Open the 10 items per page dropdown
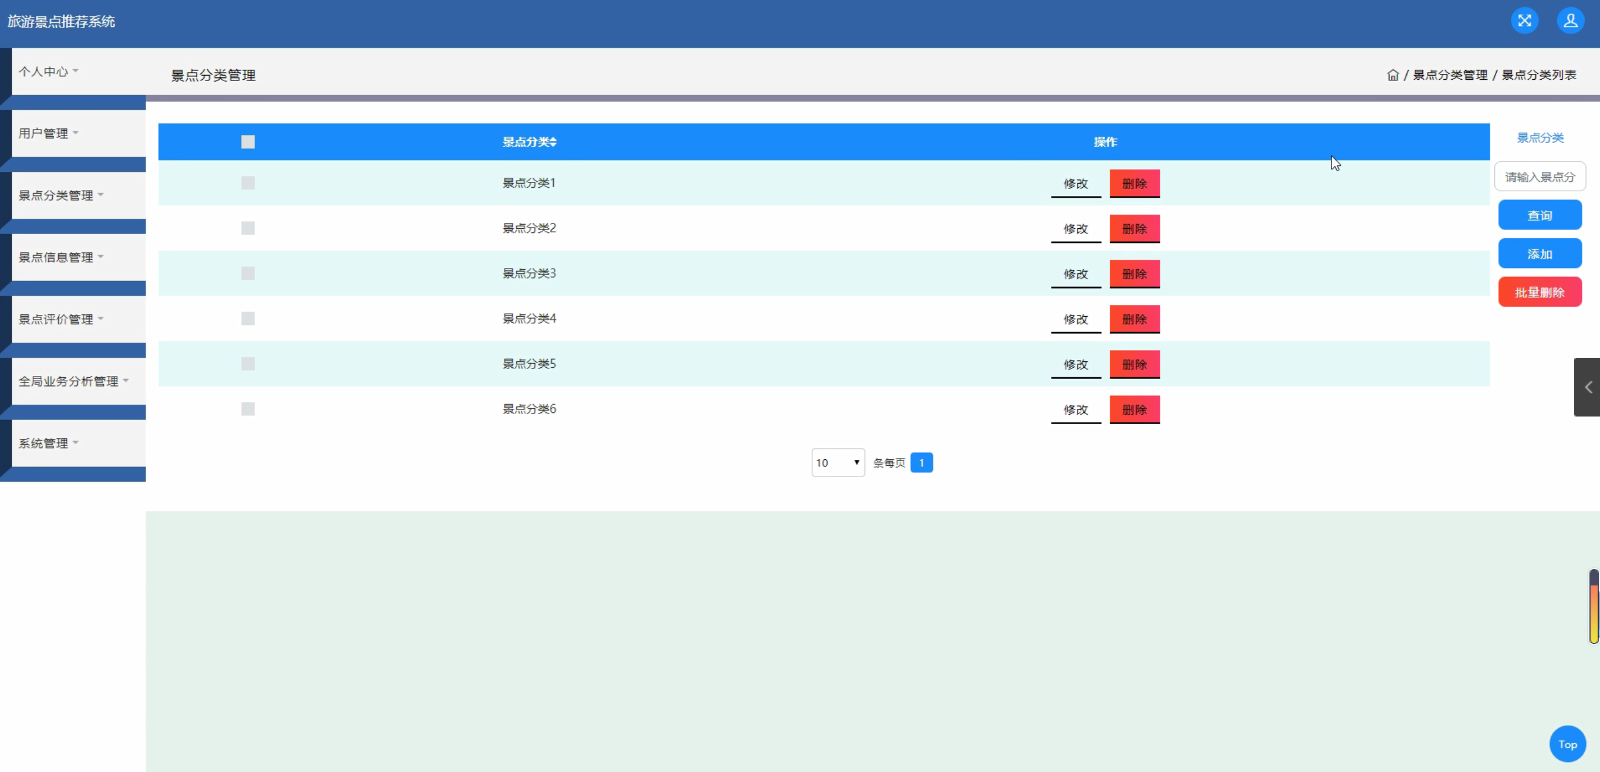 tap(838, 463)
